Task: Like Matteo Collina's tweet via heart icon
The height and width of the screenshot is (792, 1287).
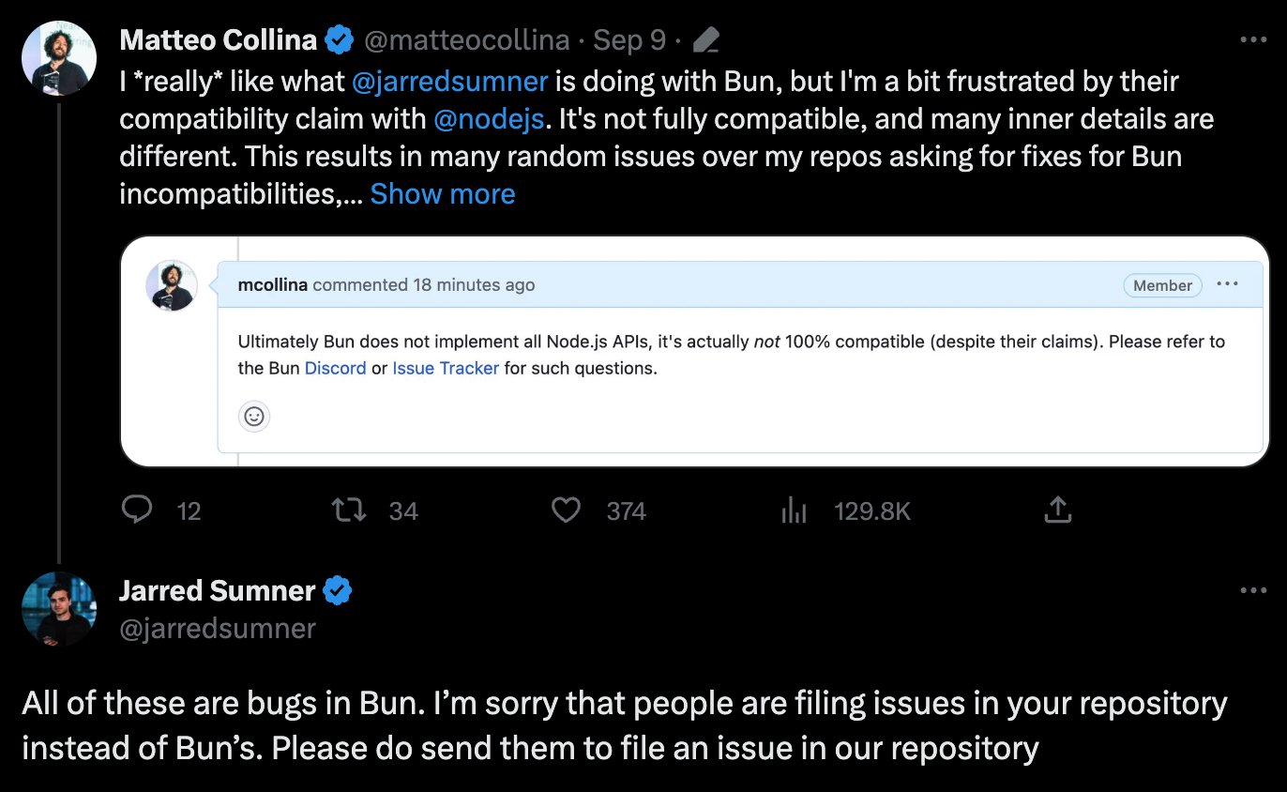Action: (566, 510)
